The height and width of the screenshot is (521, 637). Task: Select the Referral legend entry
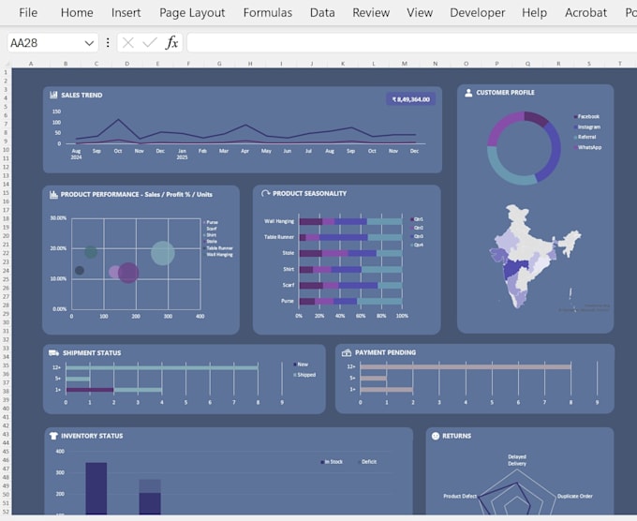coord(585,137)
